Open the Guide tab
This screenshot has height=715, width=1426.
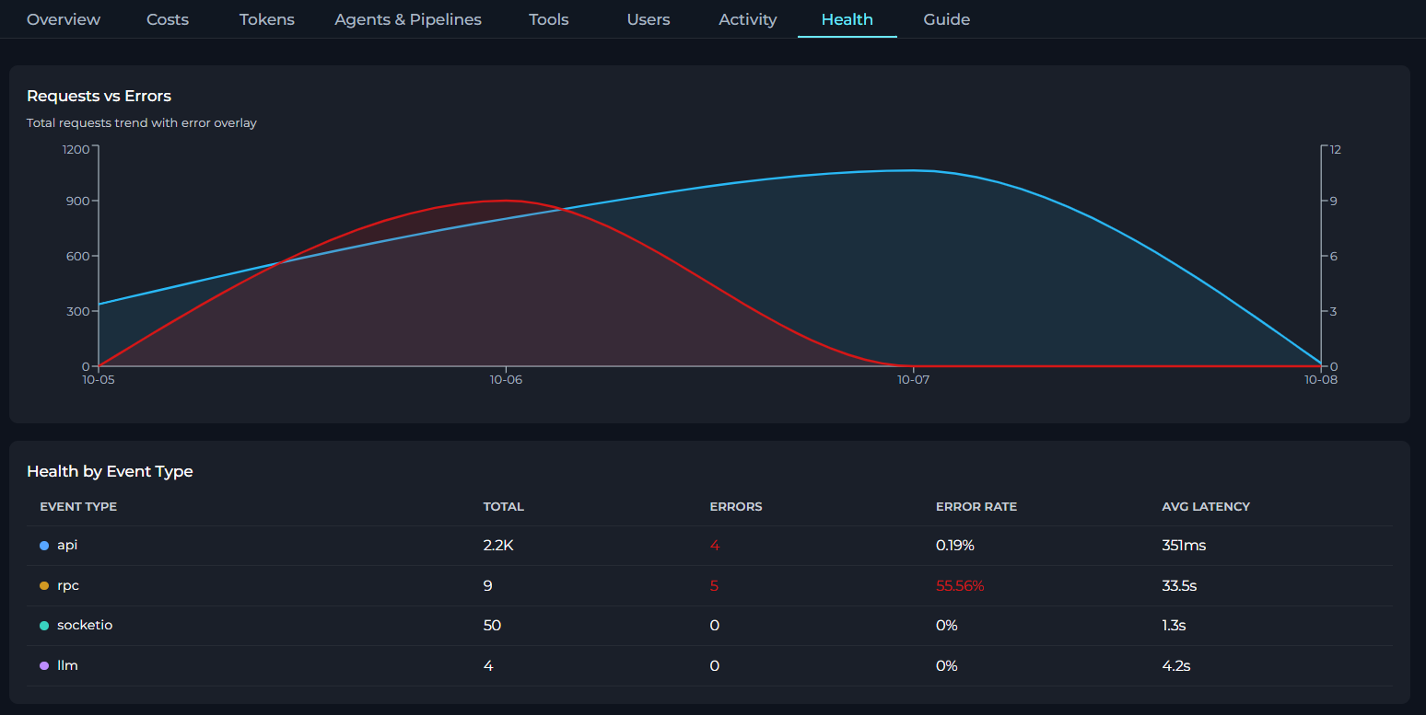(947, 19)
